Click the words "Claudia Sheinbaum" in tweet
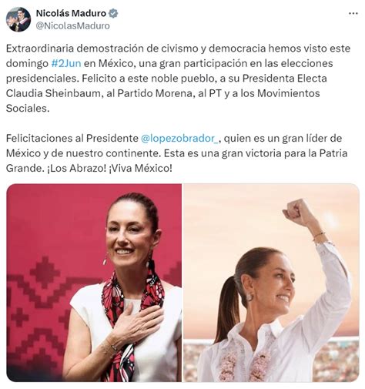 pos(53,93)
